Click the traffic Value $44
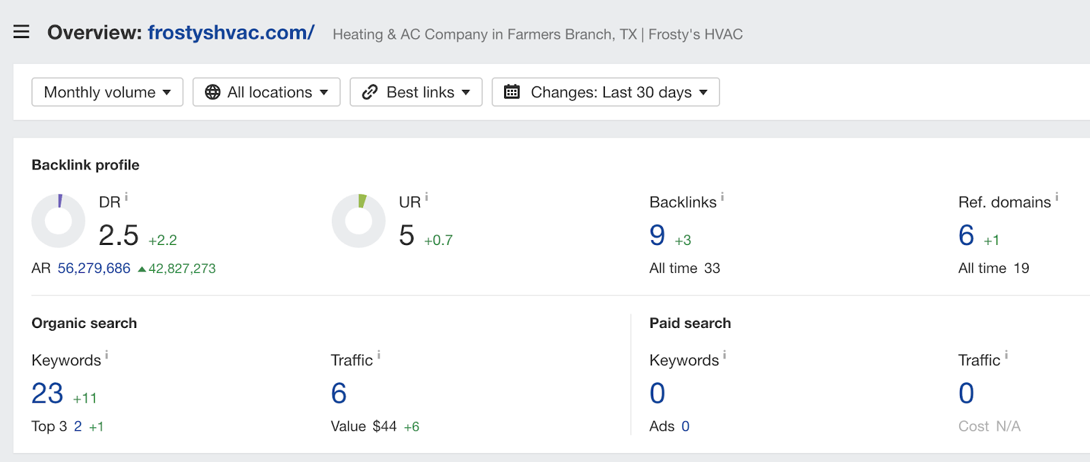 click(364, 427)
